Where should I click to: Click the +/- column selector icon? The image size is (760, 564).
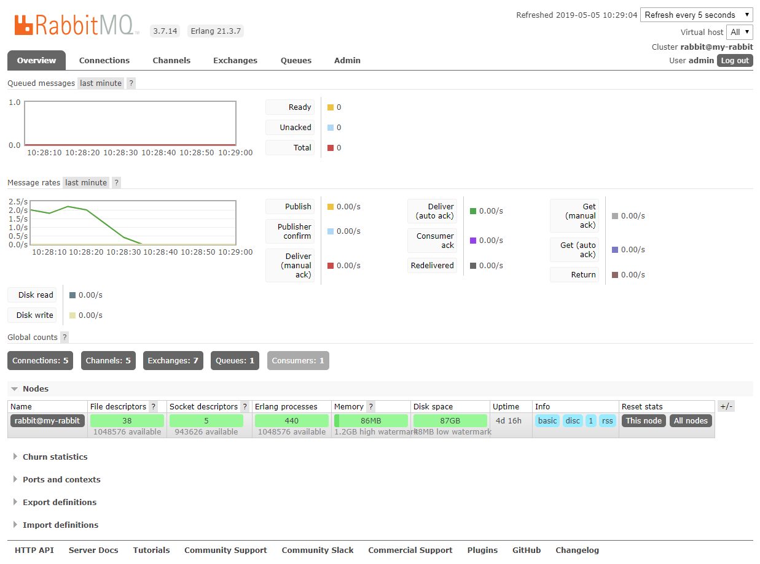coord(726,406)
